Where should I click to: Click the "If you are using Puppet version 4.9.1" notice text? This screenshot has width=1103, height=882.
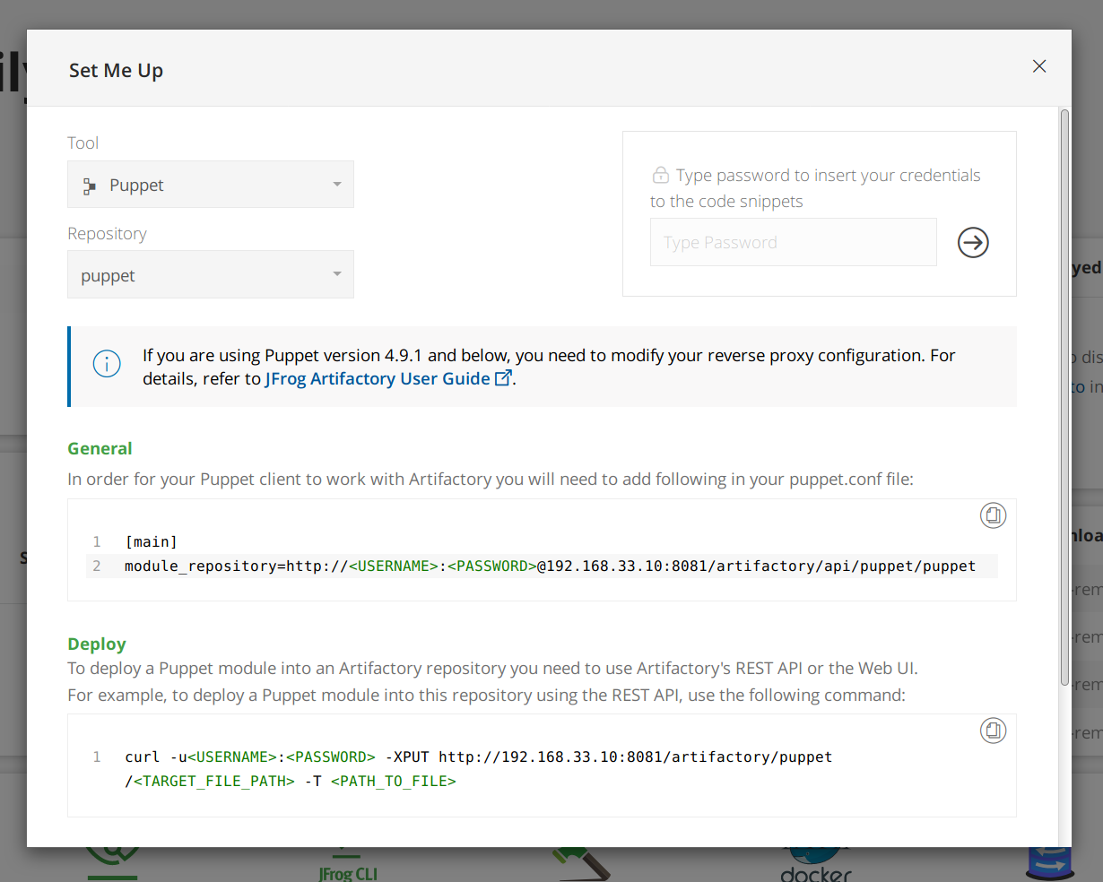point(549,367)
